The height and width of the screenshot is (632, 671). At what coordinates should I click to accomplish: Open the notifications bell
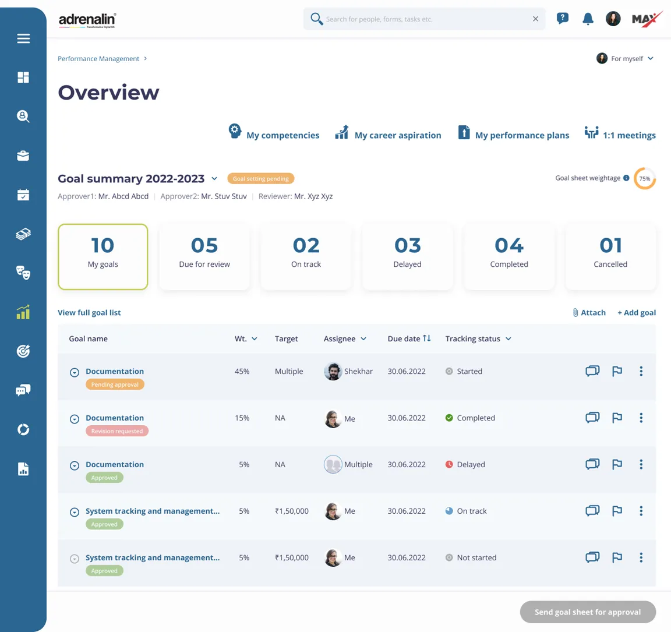coord(588,19)
